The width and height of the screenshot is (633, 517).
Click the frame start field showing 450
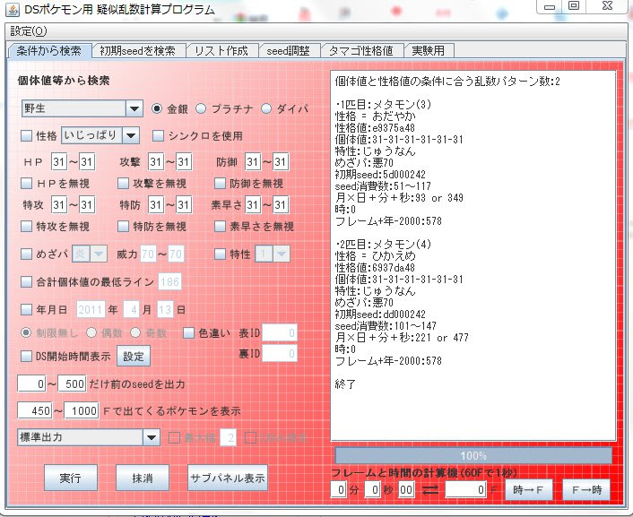34,410
